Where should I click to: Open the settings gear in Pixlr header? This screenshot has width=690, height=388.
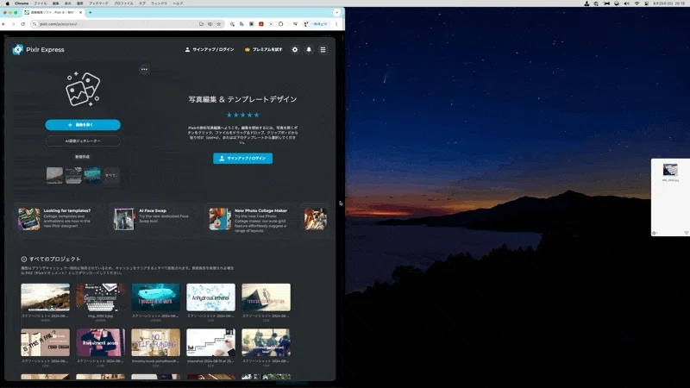pos(295,50)
